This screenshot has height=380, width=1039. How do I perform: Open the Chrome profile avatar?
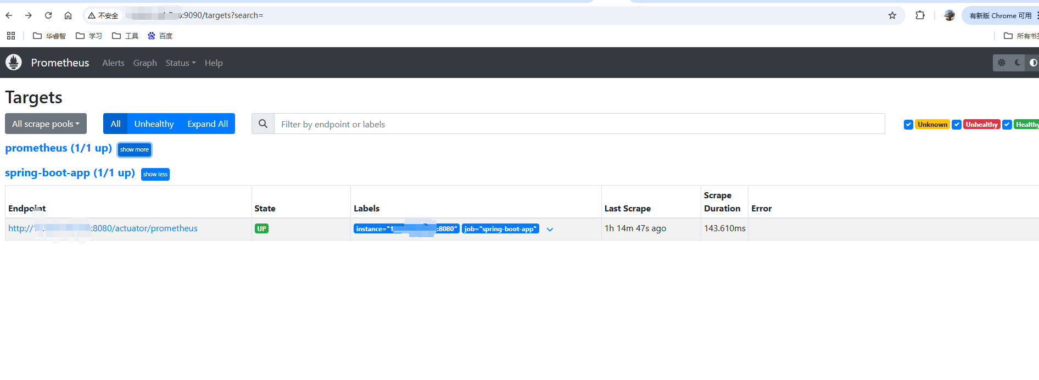tap(949, 15)
